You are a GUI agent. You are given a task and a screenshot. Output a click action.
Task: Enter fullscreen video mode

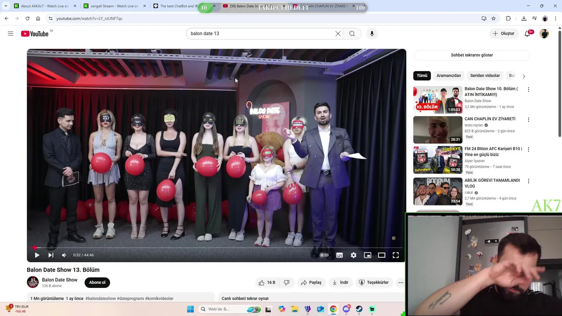tap(396, 255)
